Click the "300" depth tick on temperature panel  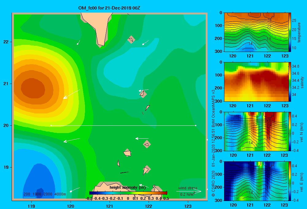[x=218, y=51]
